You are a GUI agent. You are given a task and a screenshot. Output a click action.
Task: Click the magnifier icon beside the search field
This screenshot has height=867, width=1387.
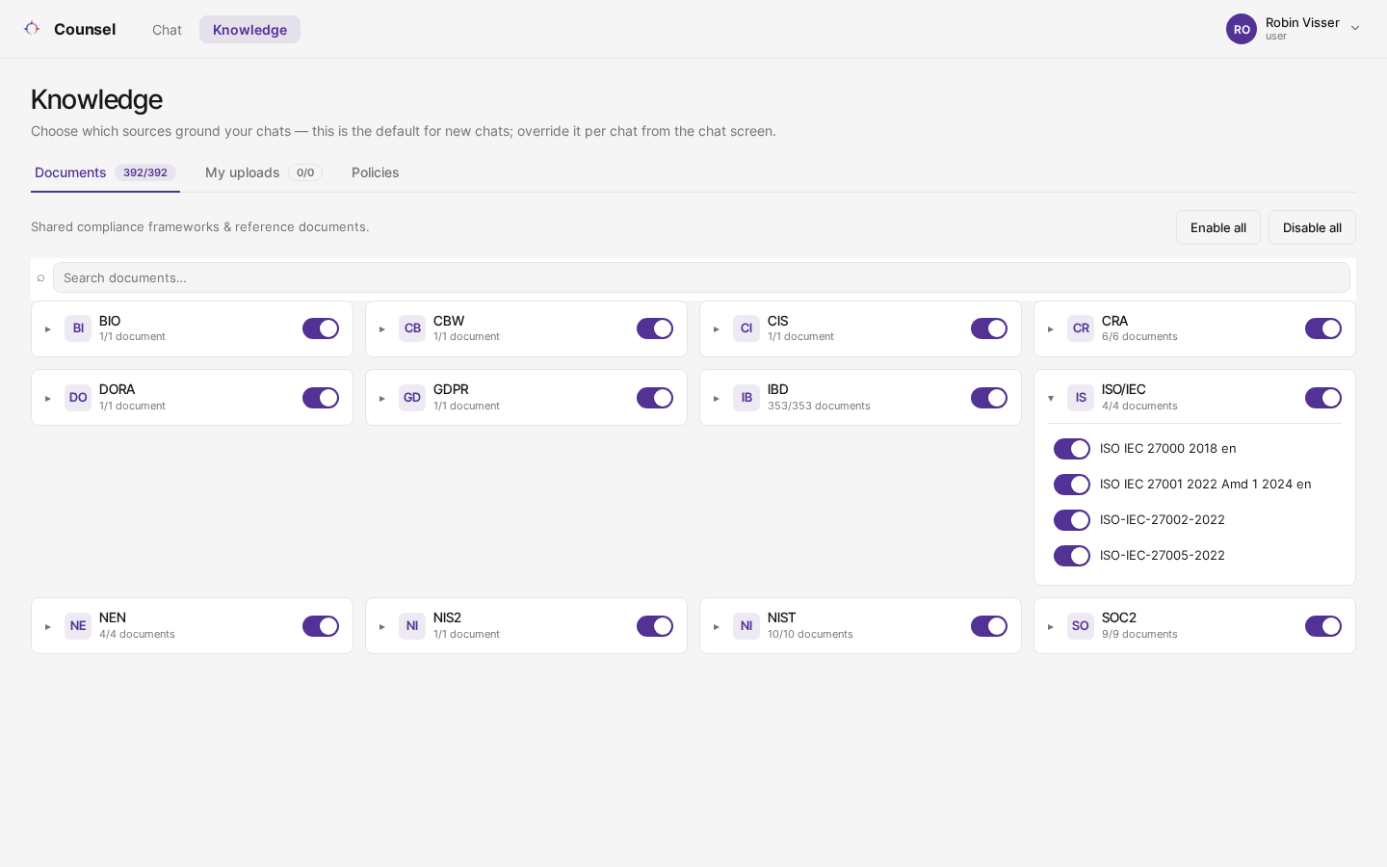40,277
